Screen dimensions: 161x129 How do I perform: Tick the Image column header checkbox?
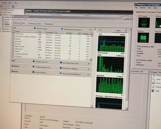pos(14,31)
